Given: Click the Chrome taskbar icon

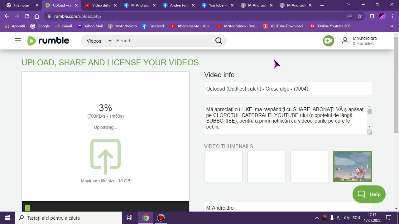Looking at the screenshot, I should coord(146,218).
